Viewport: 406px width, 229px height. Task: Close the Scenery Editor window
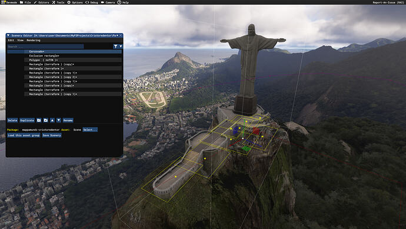(x=121, y=35)
